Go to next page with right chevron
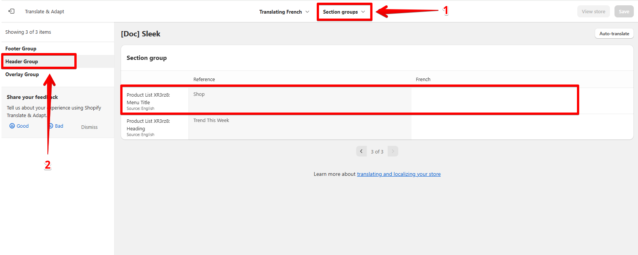This screenshot has height=255, width=638. 393,151
